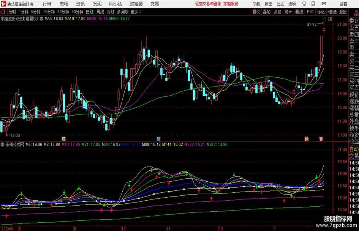The image size is (359, 231).
Task: Switch to 30分钟 period tab
Action: pyautogui.click(x=63, y=12)
